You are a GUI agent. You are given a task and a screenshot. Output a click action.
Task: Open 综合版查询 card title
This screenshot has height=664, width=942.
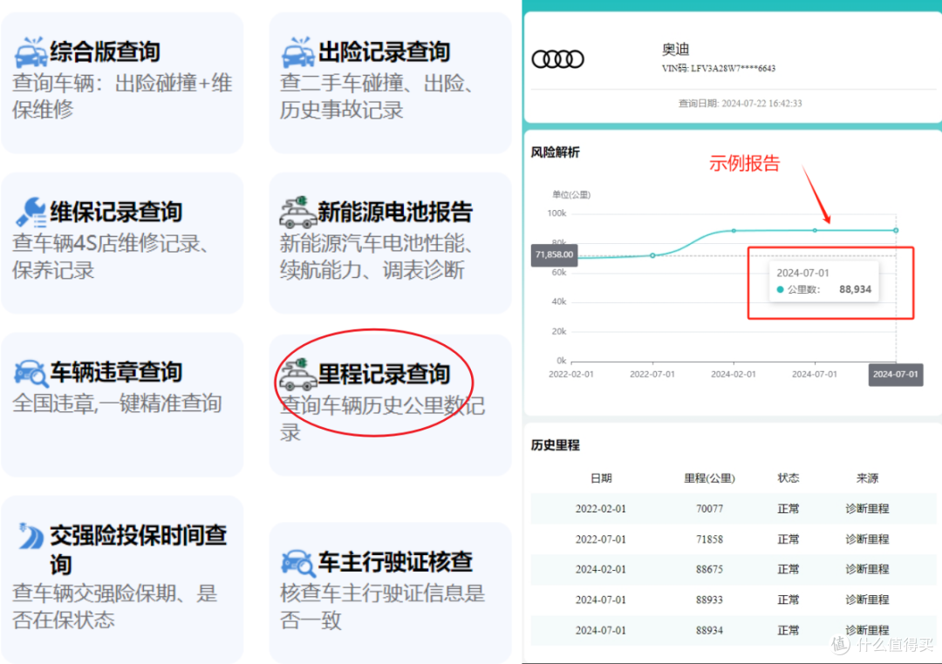click(x=106, y=51)
